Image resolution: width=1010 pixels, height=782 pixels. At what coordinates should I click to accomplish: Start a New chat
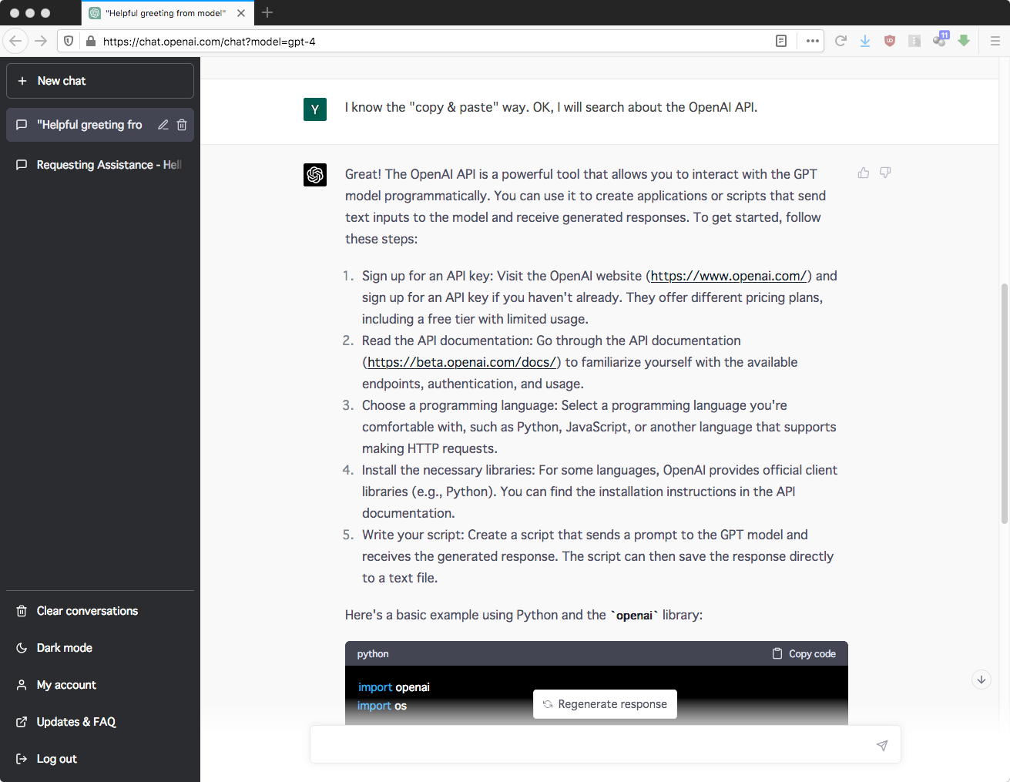pyautogui.click(x=100, y=81)
